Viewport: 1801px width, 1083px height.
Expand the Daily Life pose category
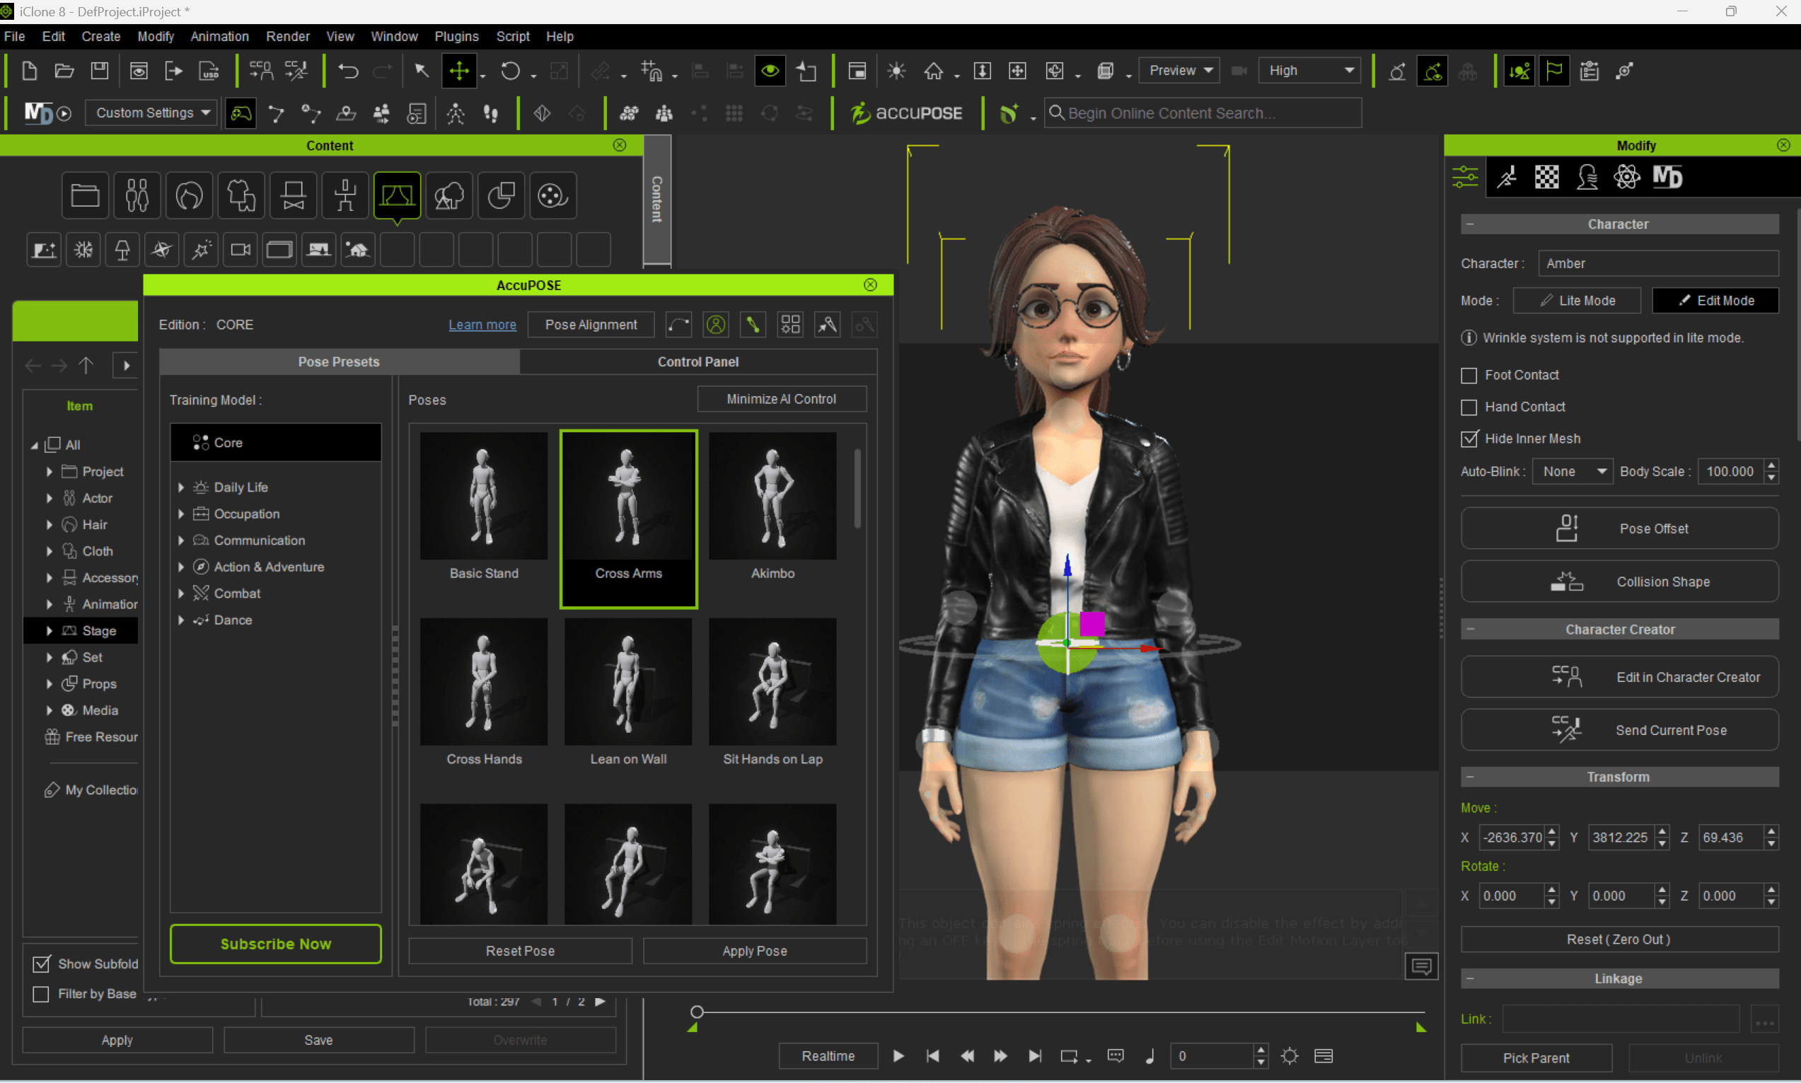click(x=181, y=487)
